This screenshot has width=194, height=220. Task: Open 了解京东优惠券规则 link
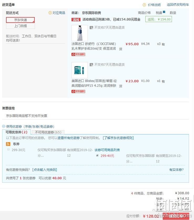click(x=118, y=138)
